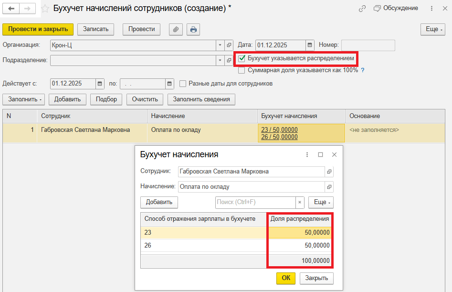The width and height of the screenshot is (452, 292).
Task: Confirm dialog with OK button
Action: (x=285, y=278)
